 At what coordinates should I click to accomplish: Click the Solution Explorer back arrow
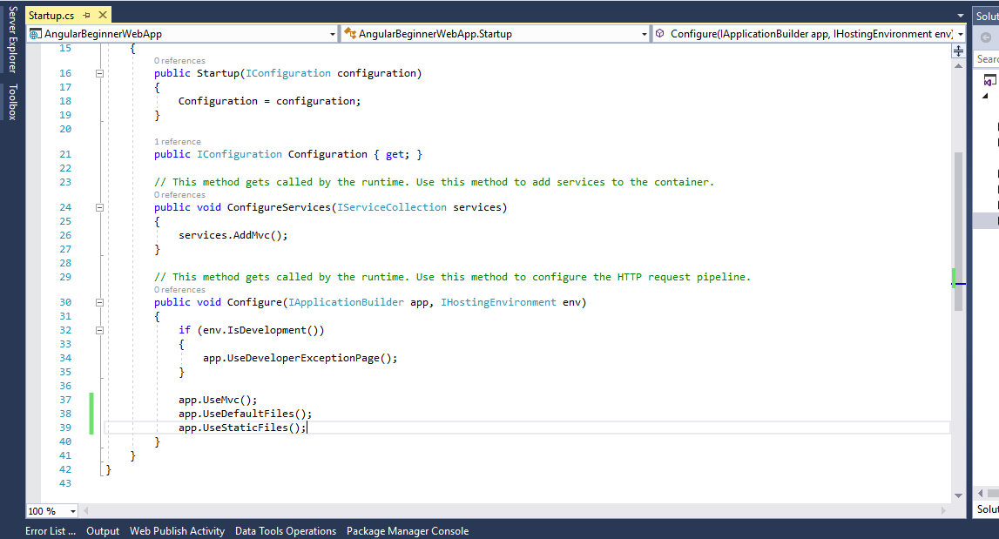coord(986,37)
